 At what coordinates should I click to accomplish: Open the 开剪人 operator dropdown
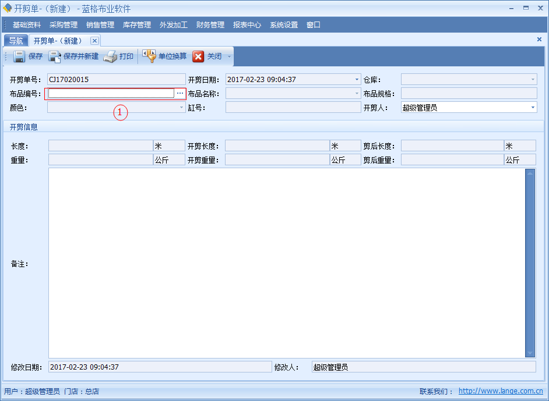point(532,108)
